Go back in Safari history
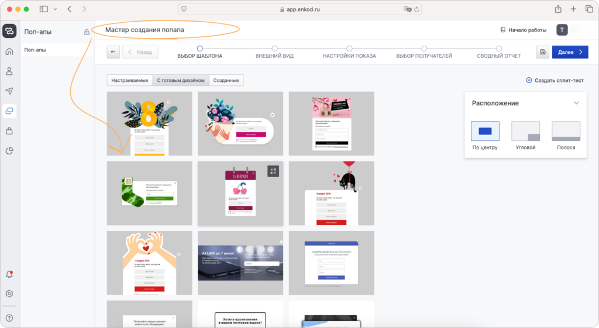Image resolution: width=599 pixels, height=328 pixels. click(x=69, y=9)
